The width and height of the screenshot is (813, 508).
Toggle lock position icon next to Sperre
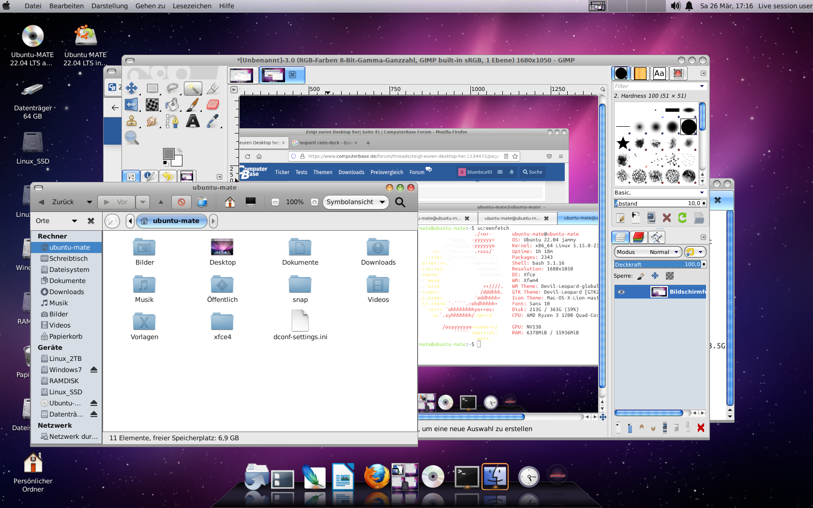(x=655, y=276)
